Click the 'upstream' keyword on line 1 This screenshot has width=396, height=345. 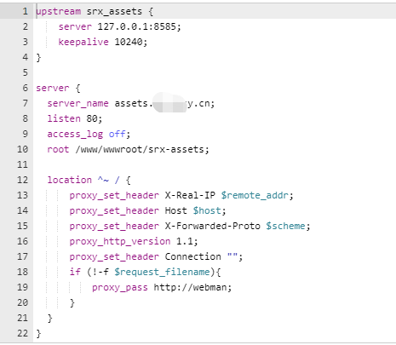59,12
